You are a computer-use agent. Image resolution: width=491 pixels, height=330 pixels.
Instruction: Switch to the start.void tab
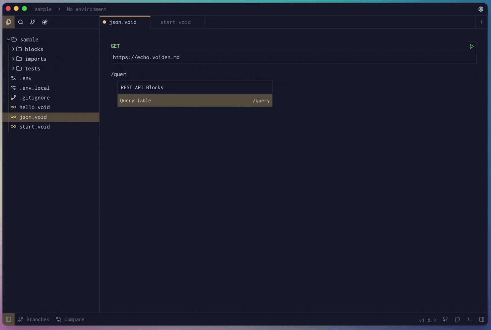coord(176,22)
